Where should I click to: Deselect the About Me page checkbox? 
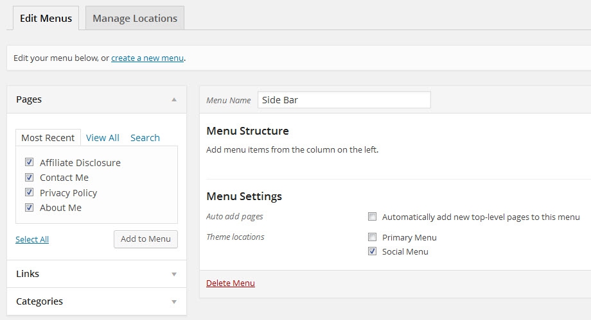[x=29, y=207]
